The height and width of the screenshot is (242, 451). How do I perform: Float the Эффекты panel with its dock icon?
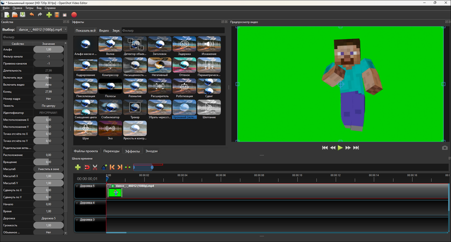[x=223, y=22]
